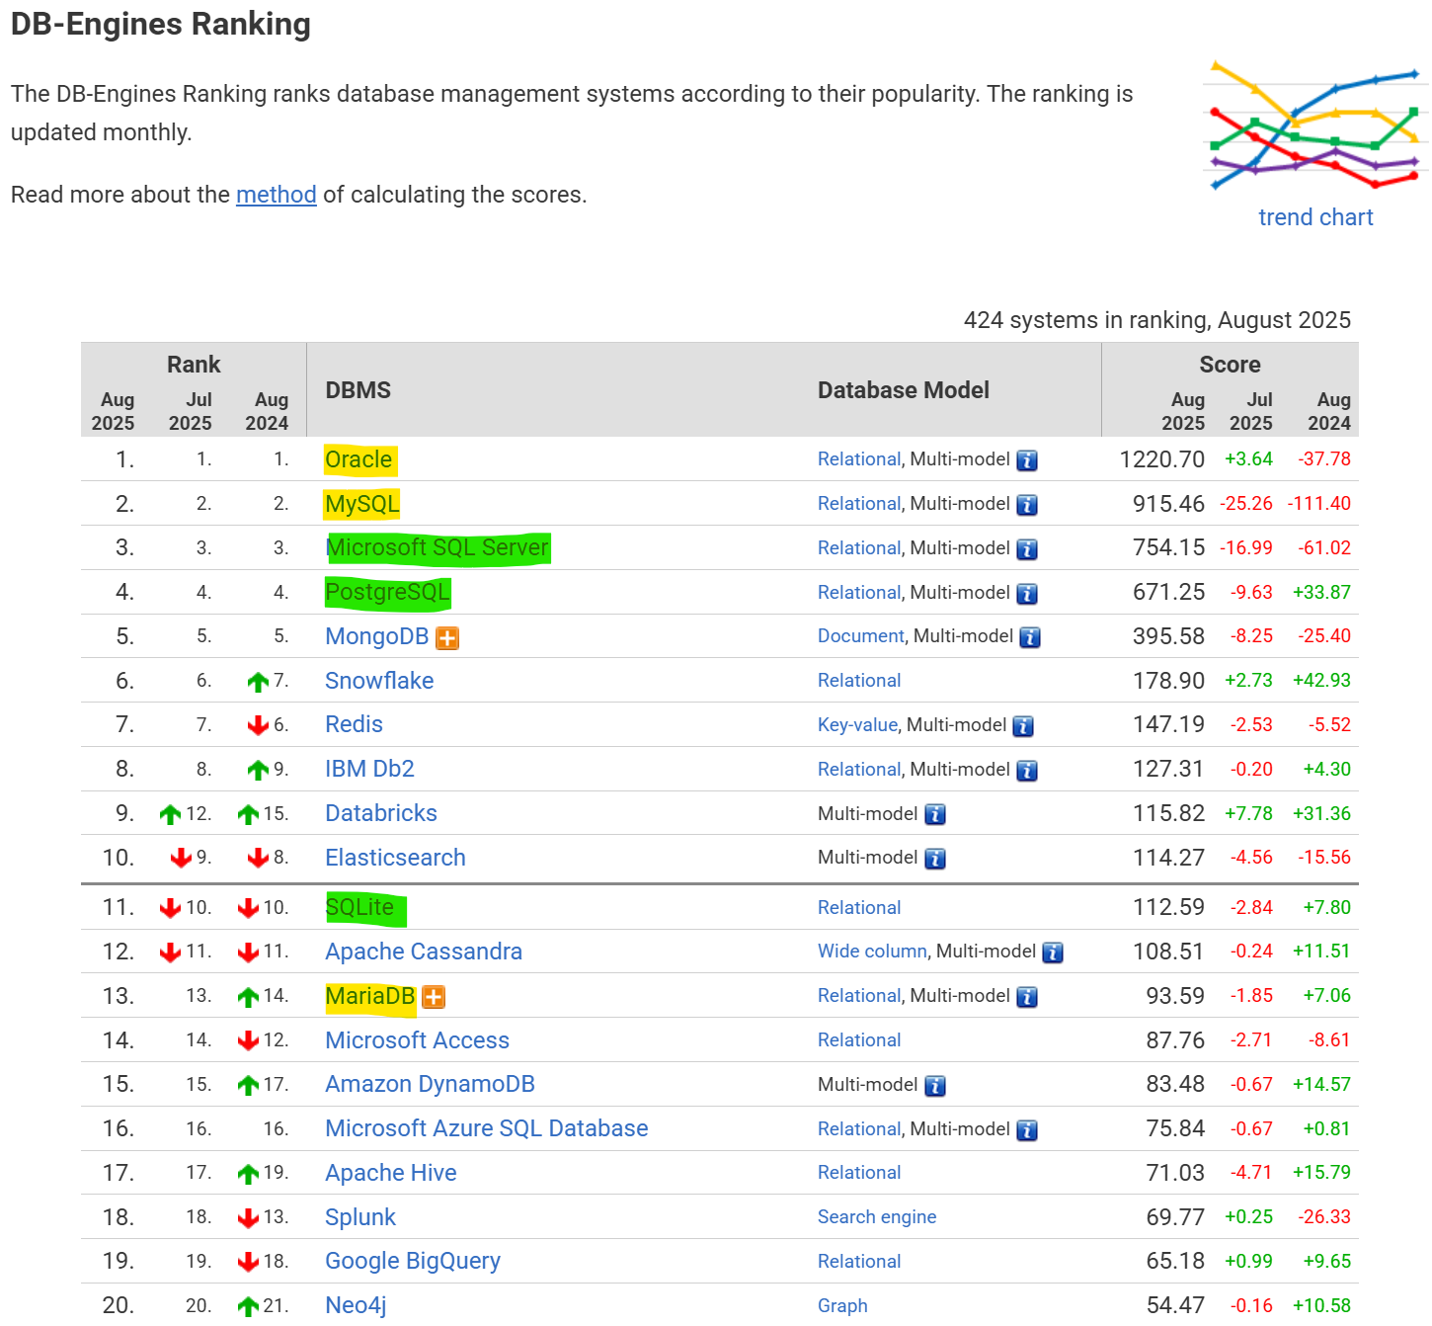The image size is (1432, 1326).
Task: Open the Redis link
Action: [354, 724]
